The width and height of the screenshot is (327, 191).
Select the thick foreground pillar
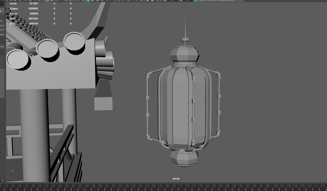tap(34, 136)
